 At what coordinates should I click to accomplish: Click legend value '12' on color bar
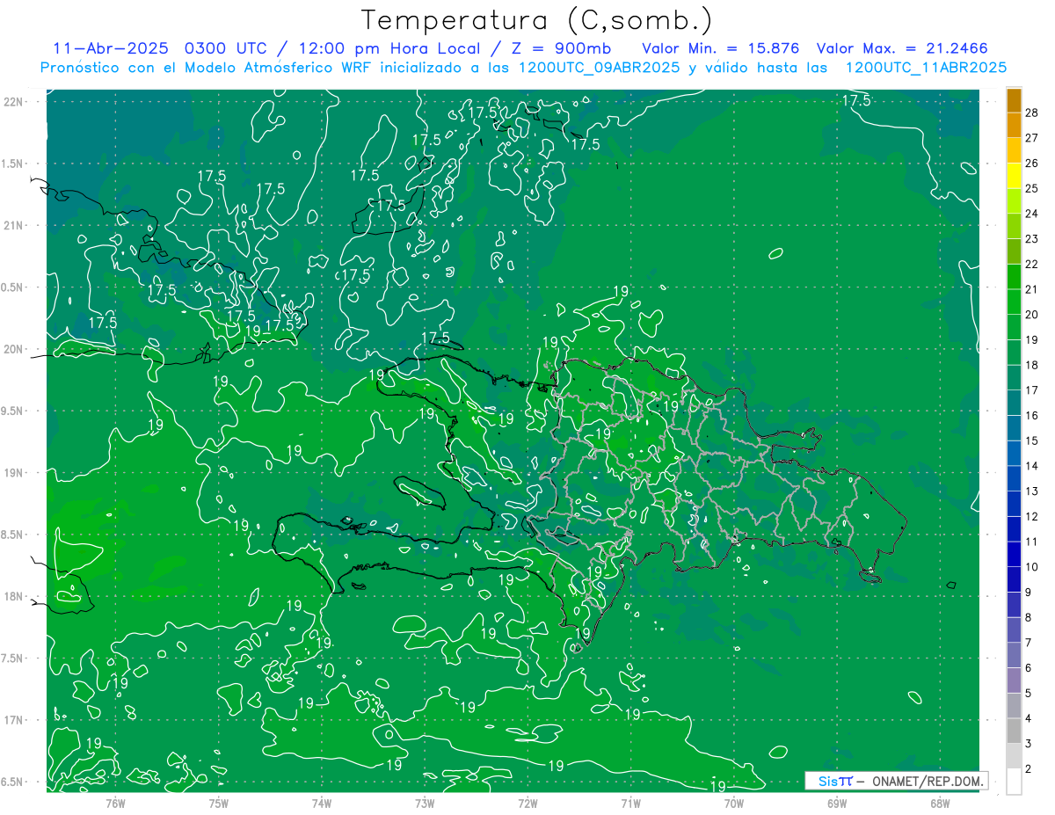click(1032, 517)
